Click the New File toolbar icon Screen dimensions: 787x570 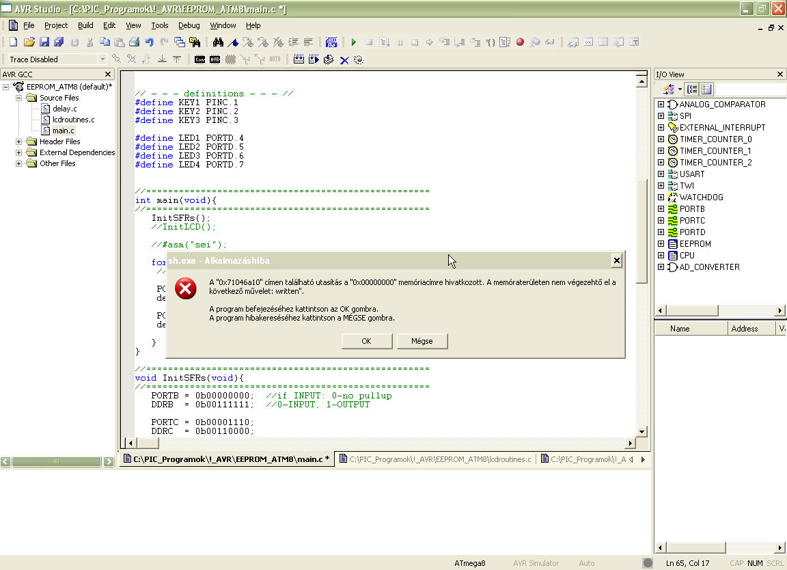(13, 42)
